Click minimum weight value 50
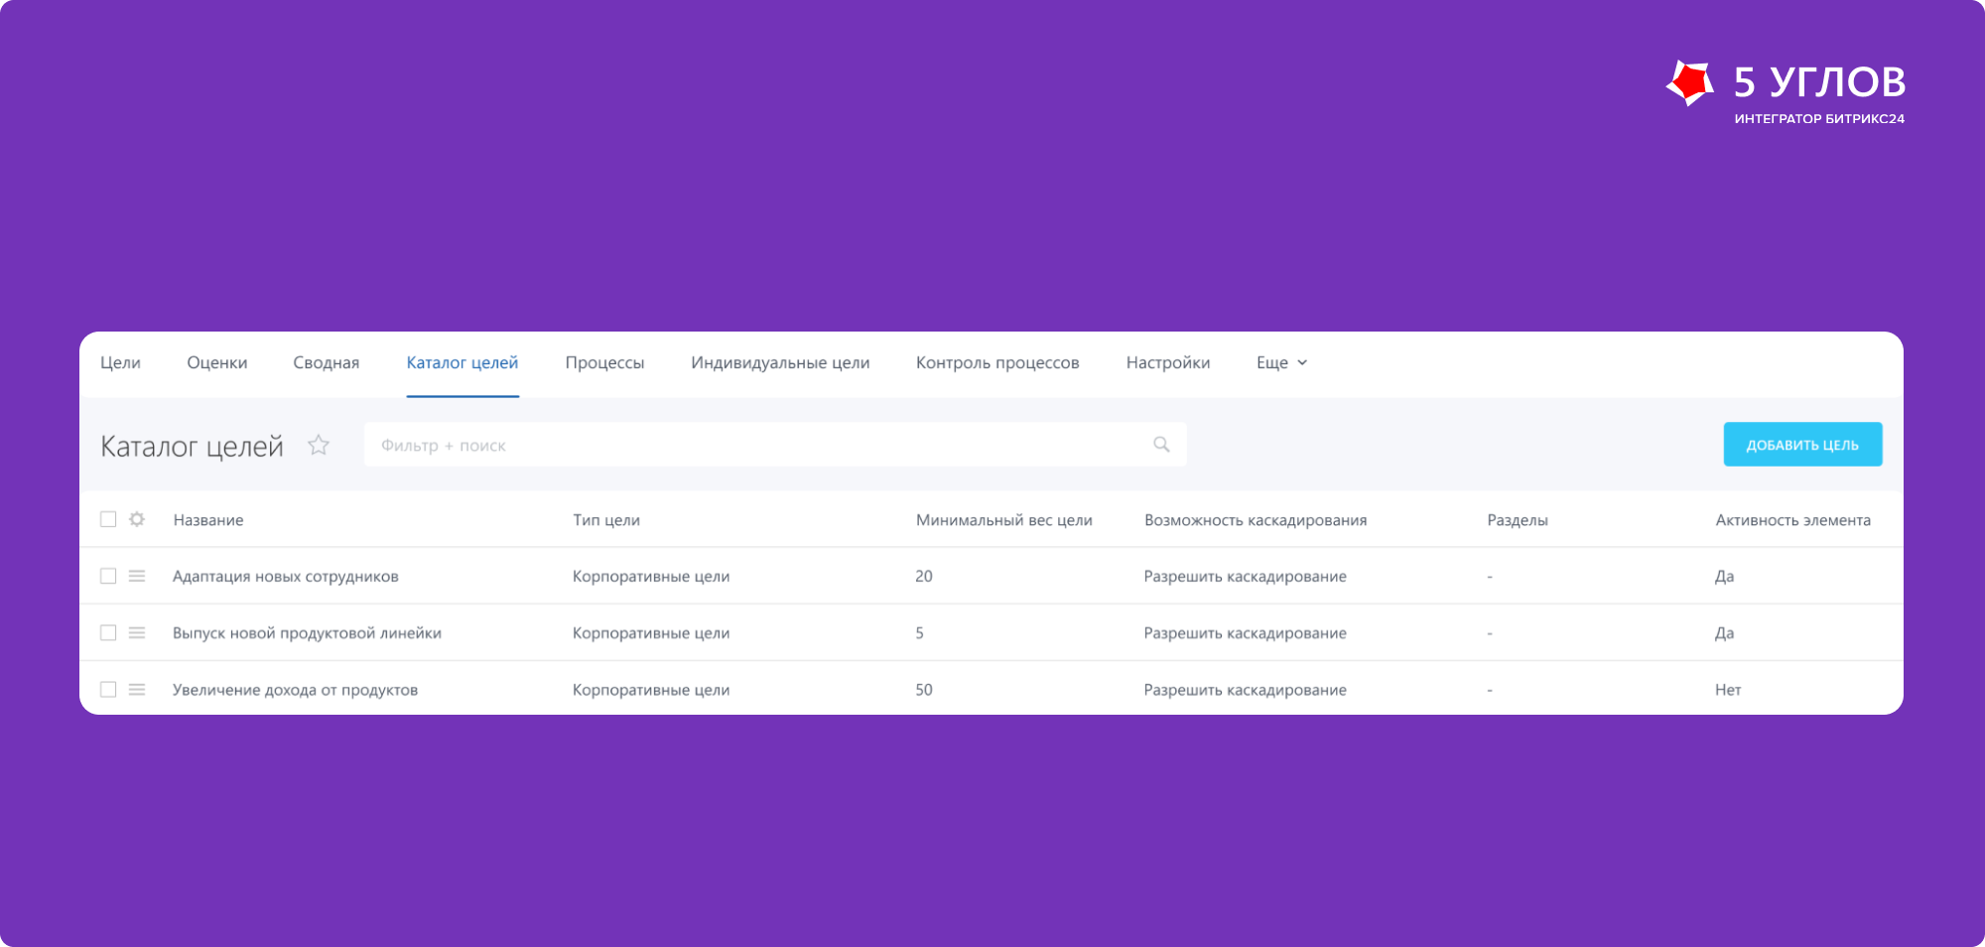 tap(924, 689)
